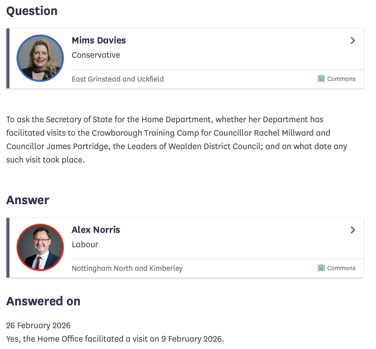Click the Question heading
This screenshot has width=376, height=349.
pyautogui.click(x=32, y=11)
